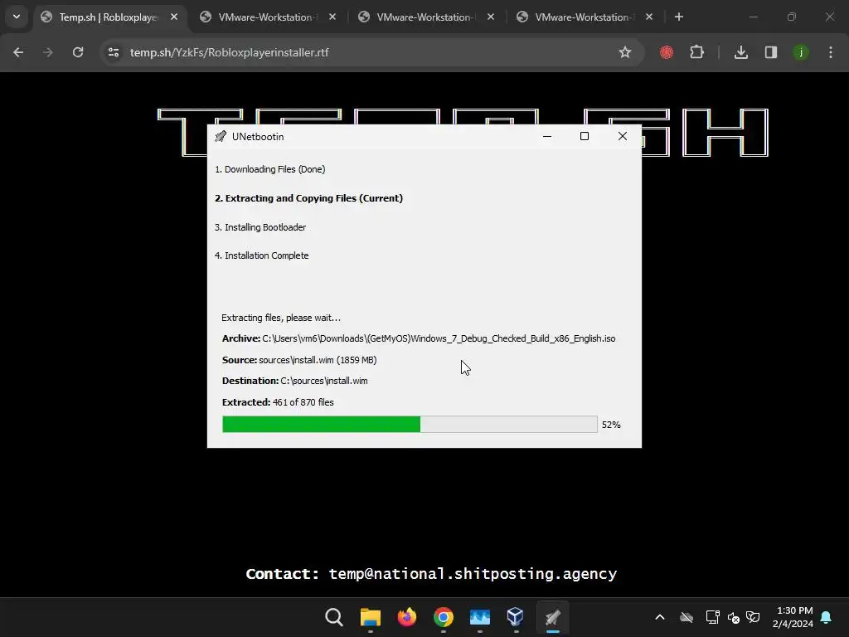Restore down the Chrome window
849x637 pixels.
coord(792,17)
